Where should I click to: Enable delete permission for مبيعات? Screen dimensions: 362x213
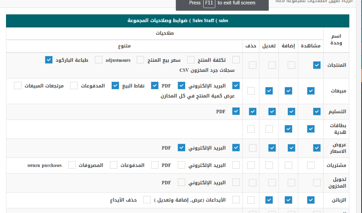coord(251,91)
